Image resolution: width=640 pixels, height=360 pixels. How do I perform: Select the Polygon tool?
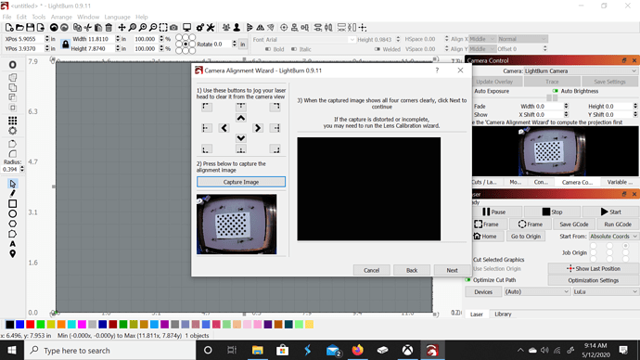tap(13, 224)
